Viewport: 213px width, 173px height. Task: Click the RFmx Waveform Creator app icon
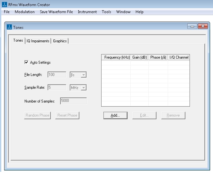point(4,4)
